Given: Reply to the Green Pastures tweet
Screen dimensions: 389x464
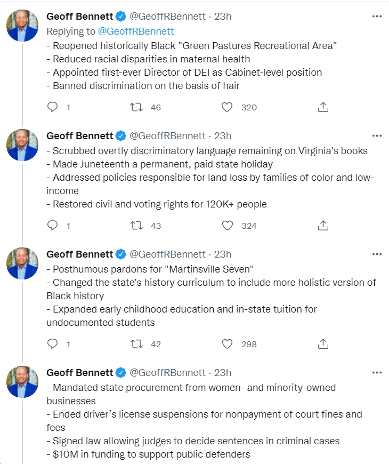Looking at the screenshot, I should 53,107.
